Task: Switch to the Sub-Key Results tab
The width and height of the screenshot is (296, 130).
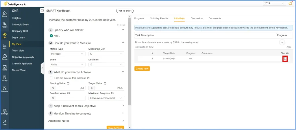Action: [159, 18]
